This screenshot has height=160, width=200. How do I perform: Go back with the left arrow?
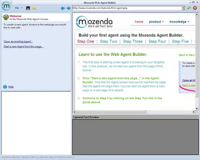[x=63, y=8]
